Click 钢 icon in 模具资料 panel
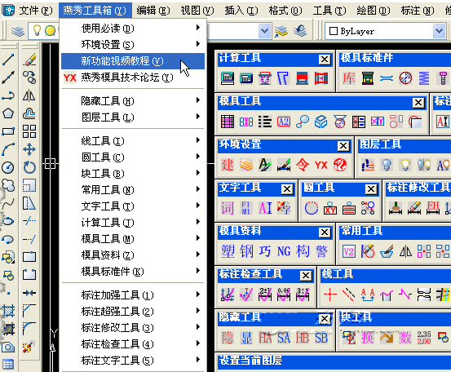Screen dimensions: 451x372 (x=246, y=251)
